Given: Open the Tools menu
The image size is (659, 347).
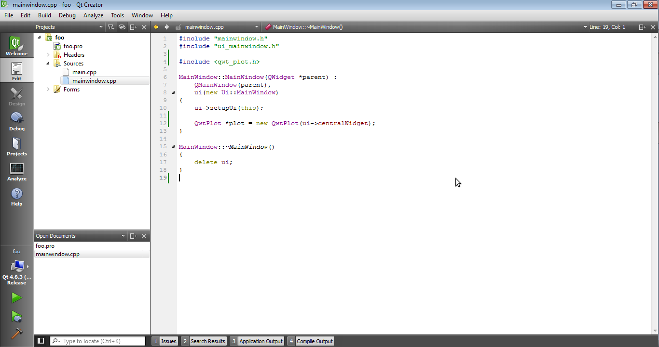Looking at the screenshot, I should 117,15.
